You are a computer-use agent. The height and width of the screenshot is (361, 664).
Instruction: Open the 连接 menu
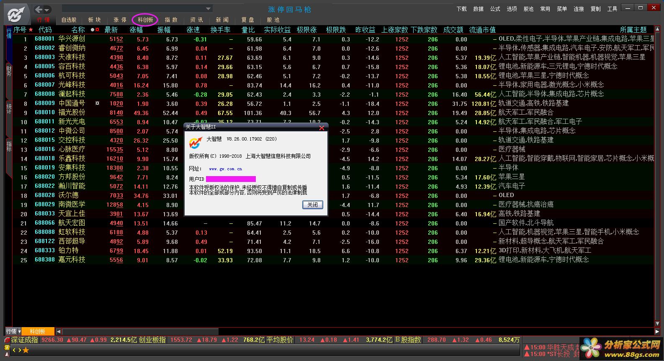pos(579,9)
